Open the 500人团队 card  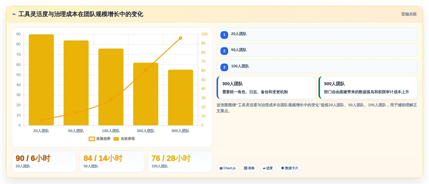pos(368,88)
